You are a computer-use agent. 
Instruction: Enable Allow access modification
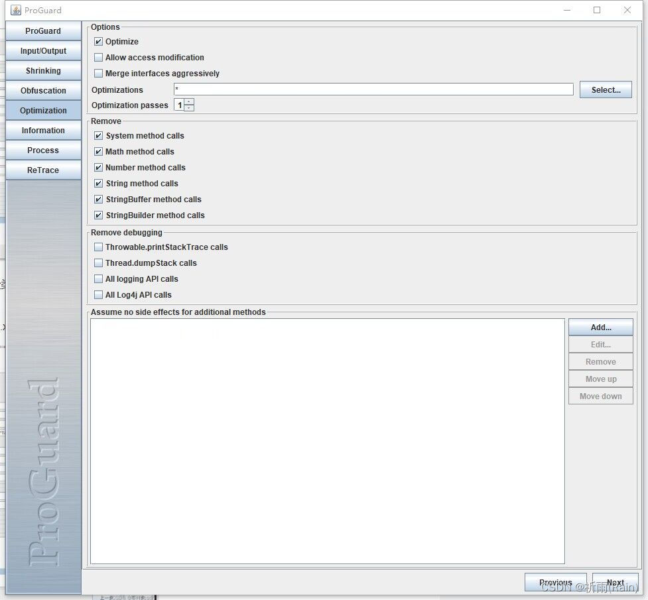tap(98, 58)
